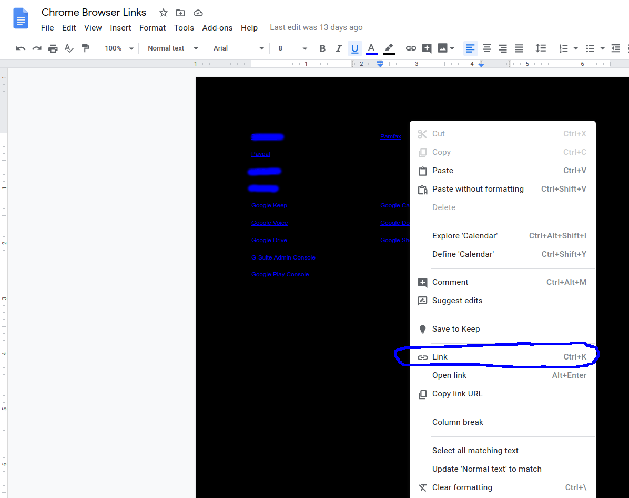Choose Copy link URL

pyautogui.click(x=503, y=394)
